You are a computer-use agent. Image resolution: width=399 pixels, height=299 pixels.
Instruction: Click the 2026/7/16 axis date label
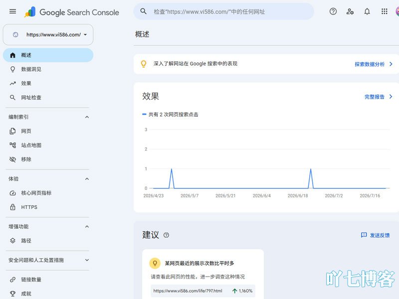coord(370,195)
